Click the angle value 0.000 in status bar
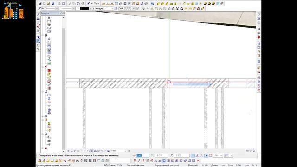297x167 pixels. pos(238,165)
